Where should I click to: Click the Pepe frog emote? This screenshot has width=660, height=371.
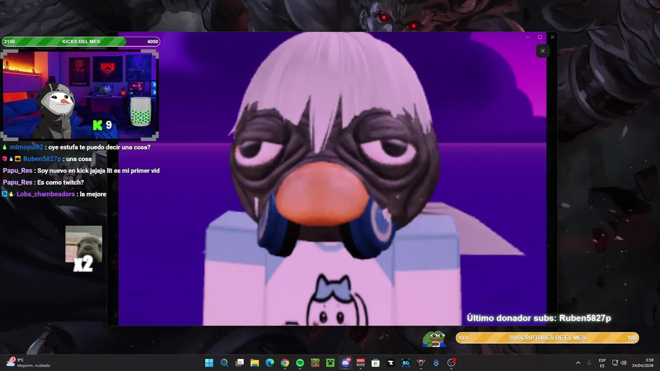tap(434, 339)
